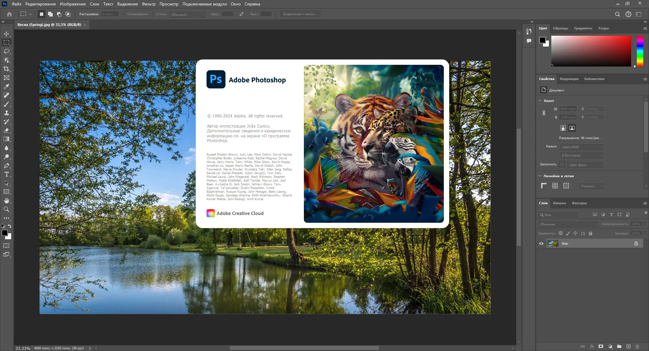Switch to the Каналы tab

559,203
